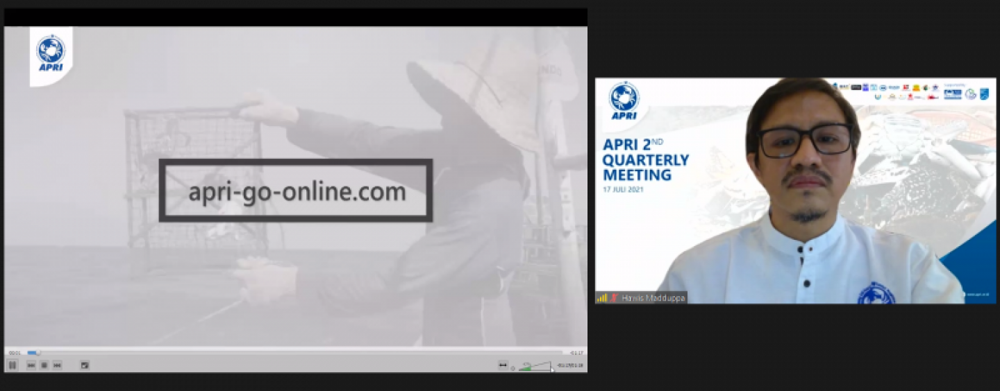
Task: Click the Hawis Madduppa name label
Action: click(x=653, y=298)
